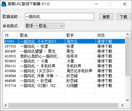Viewport: 132px width, 111px height.
Task: Click the ID column header
Action: click(x=11, y=35)
